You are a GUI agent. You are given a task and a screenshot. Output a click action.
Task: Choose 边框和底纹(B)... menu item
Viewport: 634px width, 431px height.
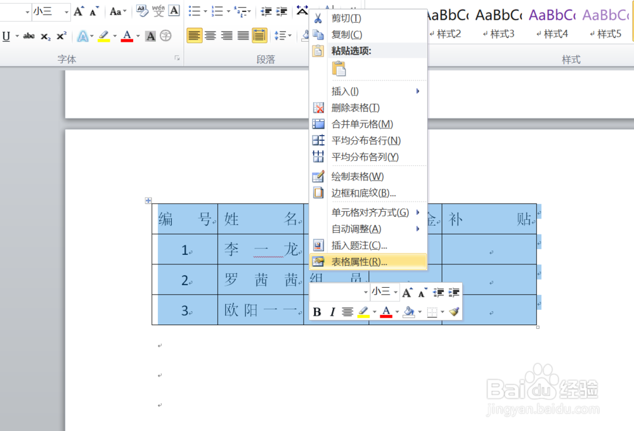[x=368, y=193]
